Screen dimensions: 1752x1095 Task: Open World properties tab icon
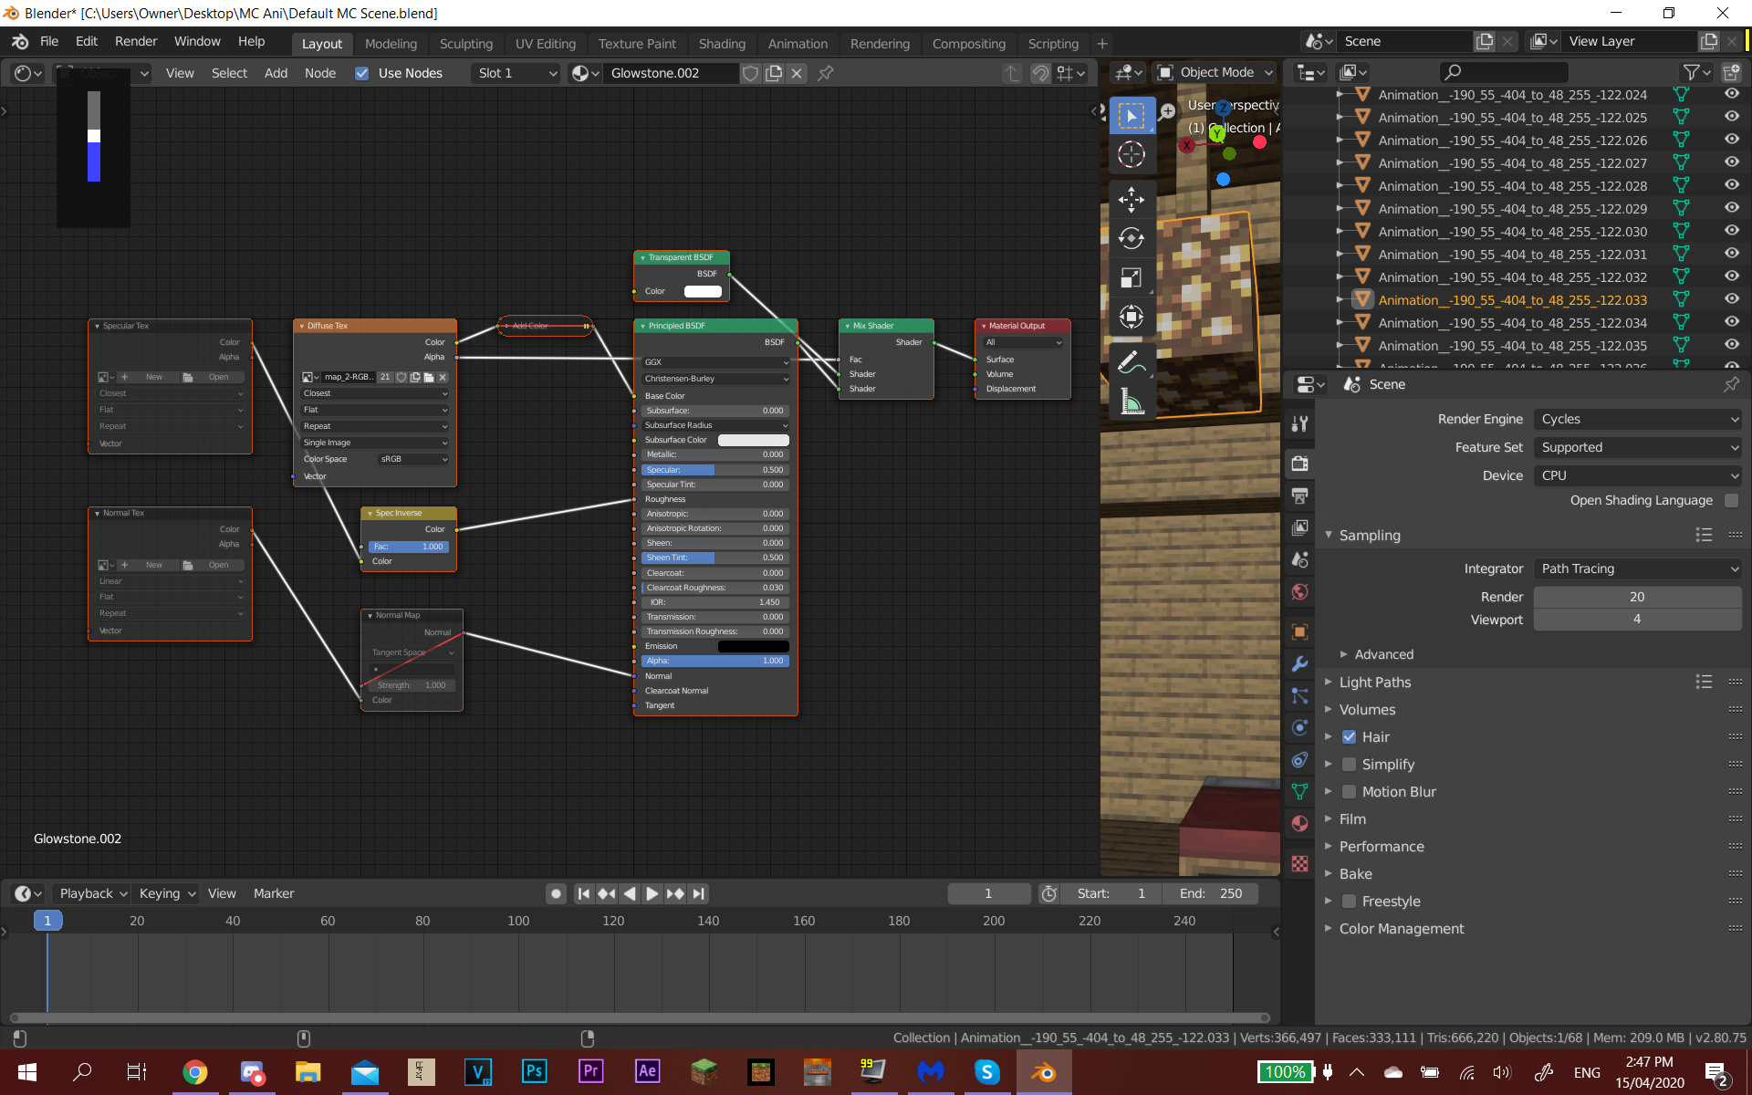pos(1300,591)
